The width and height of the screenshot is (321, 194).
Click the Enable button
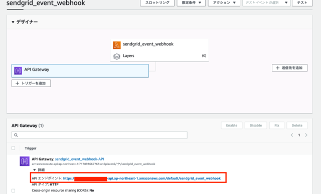tap(232, 125)
